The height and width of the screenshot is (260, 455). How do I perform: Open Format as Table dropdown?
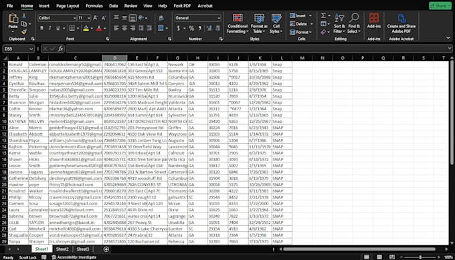(x=259, y=23)
